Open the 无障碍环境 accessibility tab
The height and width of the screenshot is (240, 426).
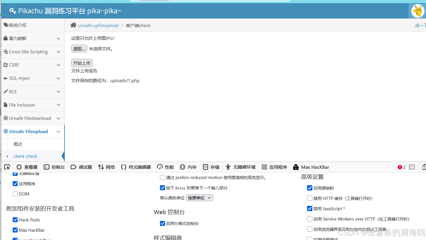click(240, 167)
